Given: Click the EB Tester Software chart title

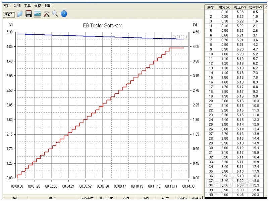Looking at the screenshot, I should 103,26.
